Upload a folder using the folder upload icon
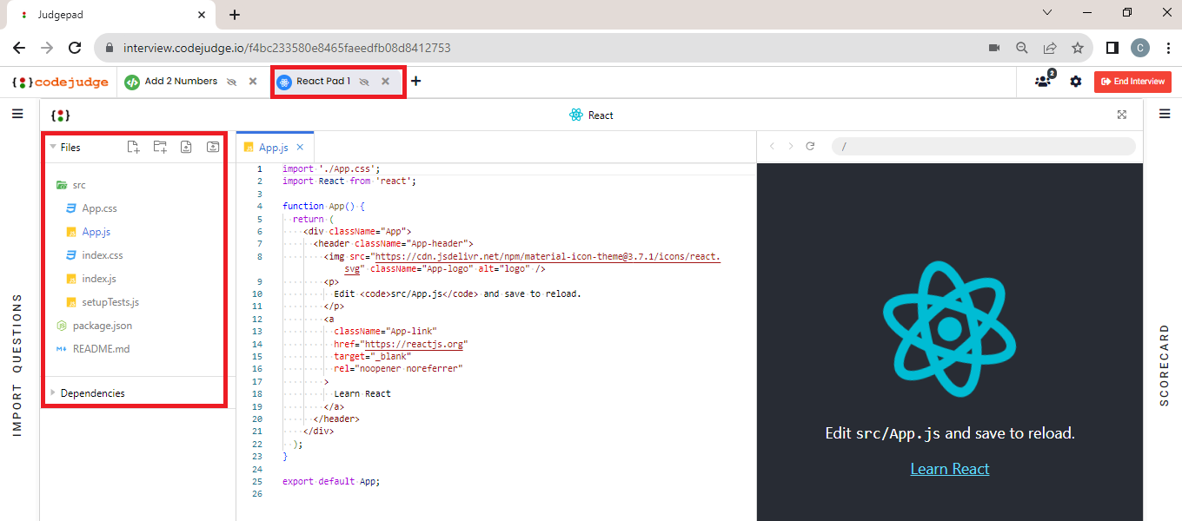 (213, 147)
